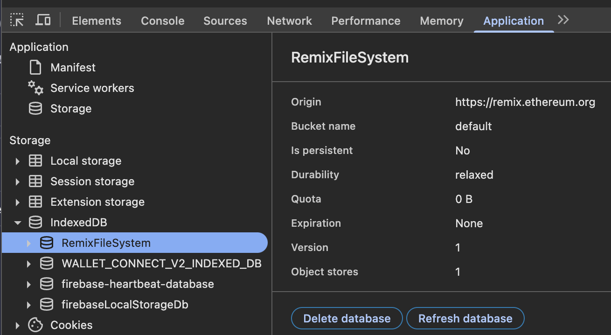Go to the Performance tab
This screenshot has height=335, width=611.
click(366, 21)
